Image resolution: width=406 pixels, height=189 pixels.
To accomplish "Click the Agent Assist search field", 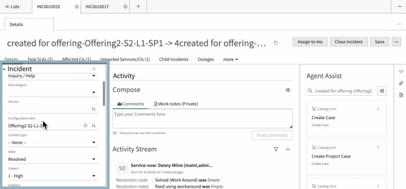I will pos(343,91).
